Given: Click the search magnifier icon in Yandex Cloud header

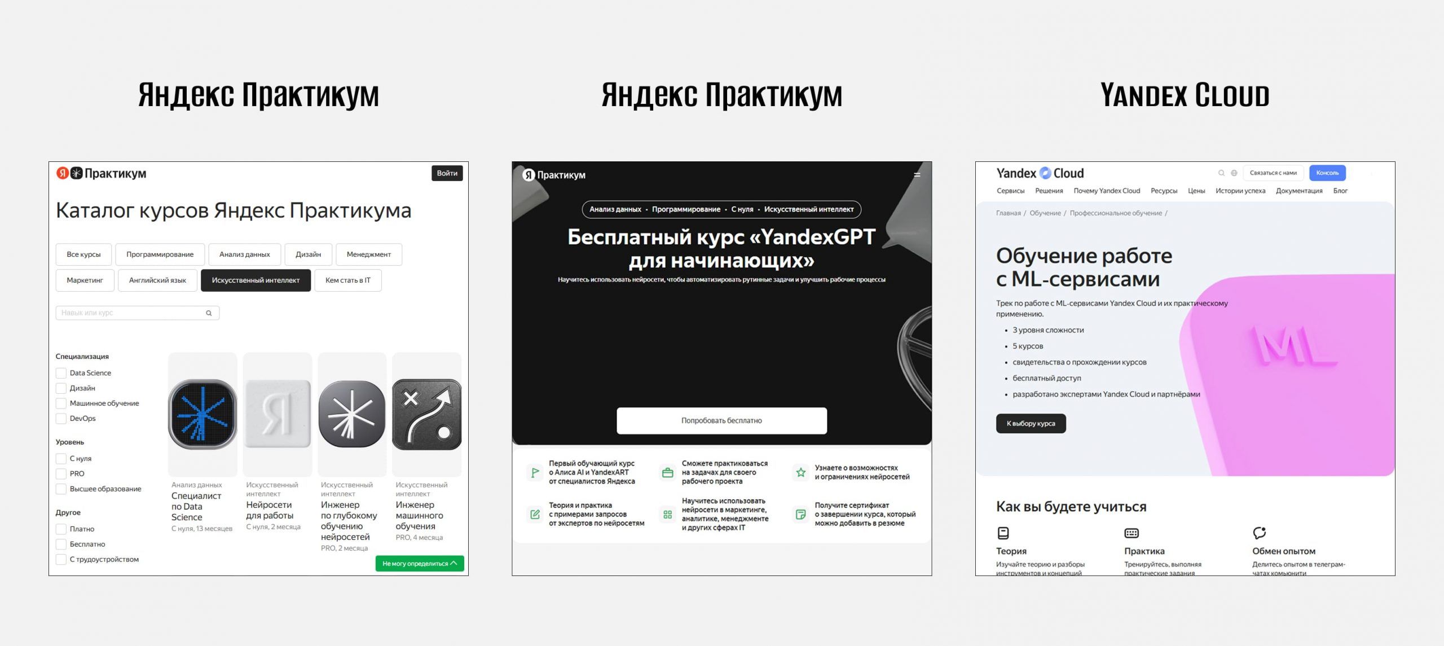Looking at the screenshot, I should (1221, 173).
